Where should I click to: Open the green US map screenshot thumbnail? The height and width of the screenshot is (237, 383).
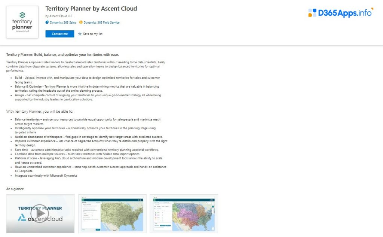coord(112,213)
